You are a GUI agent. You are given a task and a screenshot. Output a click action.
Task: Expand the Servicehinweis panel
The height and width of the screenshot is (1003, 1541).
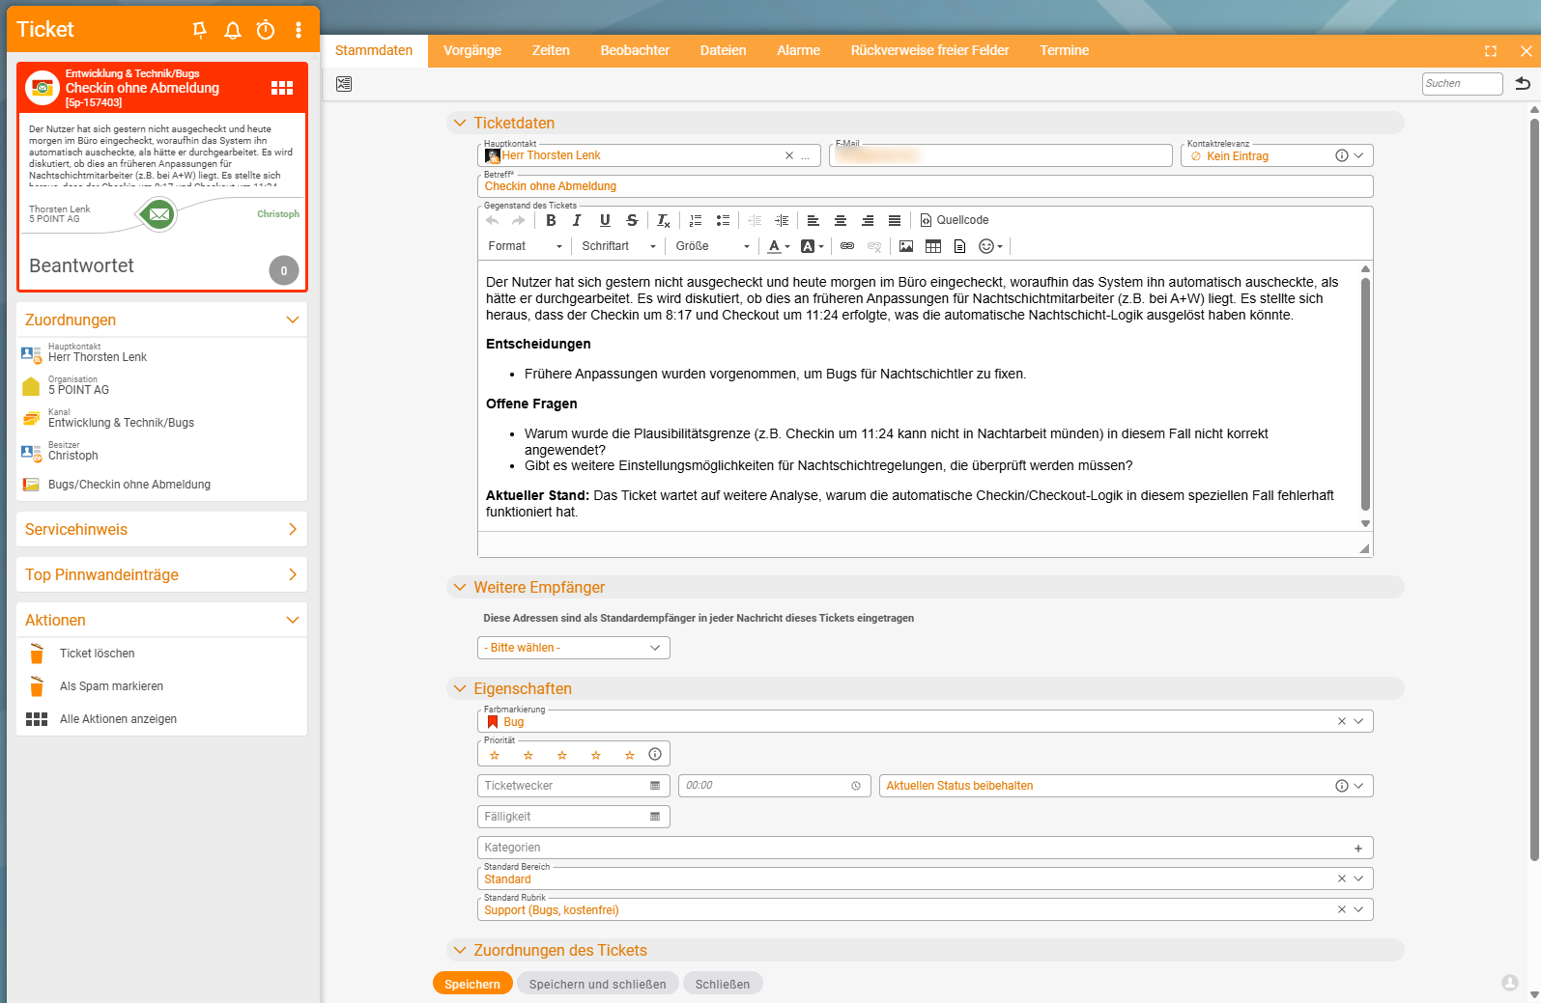293,529
